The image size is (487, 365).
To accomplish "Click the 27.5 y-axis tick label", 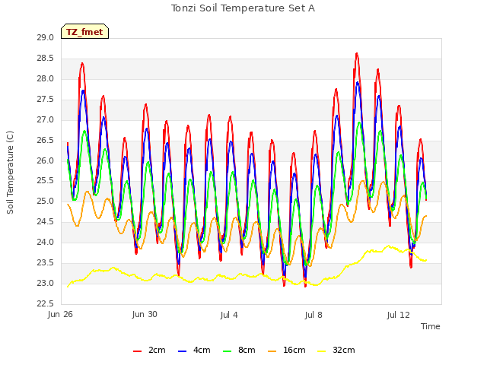I will tap(46, 100).
